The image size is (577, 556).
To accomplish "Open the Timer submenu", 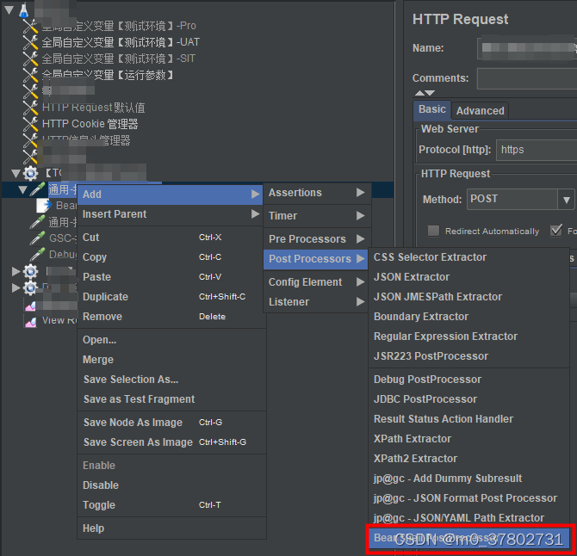I will pos(316,216).
